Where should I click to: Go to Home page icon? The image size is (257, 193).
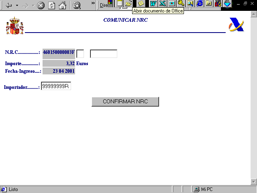(x=62, y=6)
